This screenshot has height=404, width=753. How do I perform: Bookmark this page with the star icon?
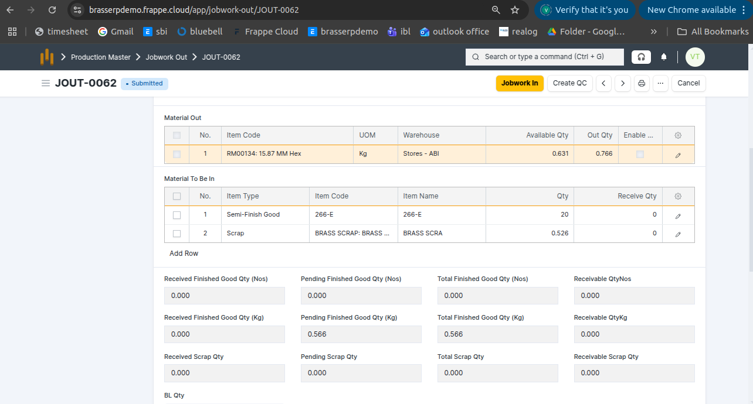pyautogui.click(x=515, y=10)
